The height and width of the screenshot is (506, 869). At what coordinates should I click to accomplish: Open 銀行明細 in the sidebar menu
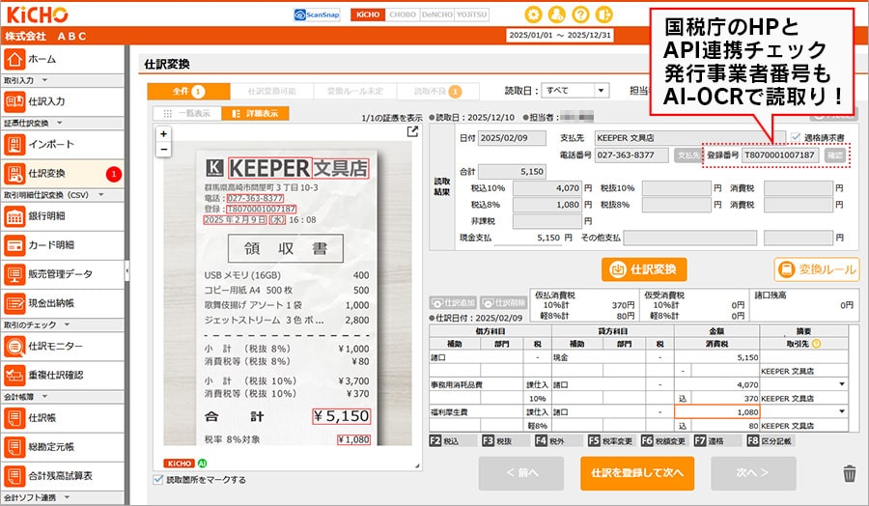(x=63, y=216)
